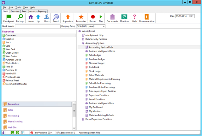Start macro with Record button
This screenshot has width=202, height=136.
point(93,18)
